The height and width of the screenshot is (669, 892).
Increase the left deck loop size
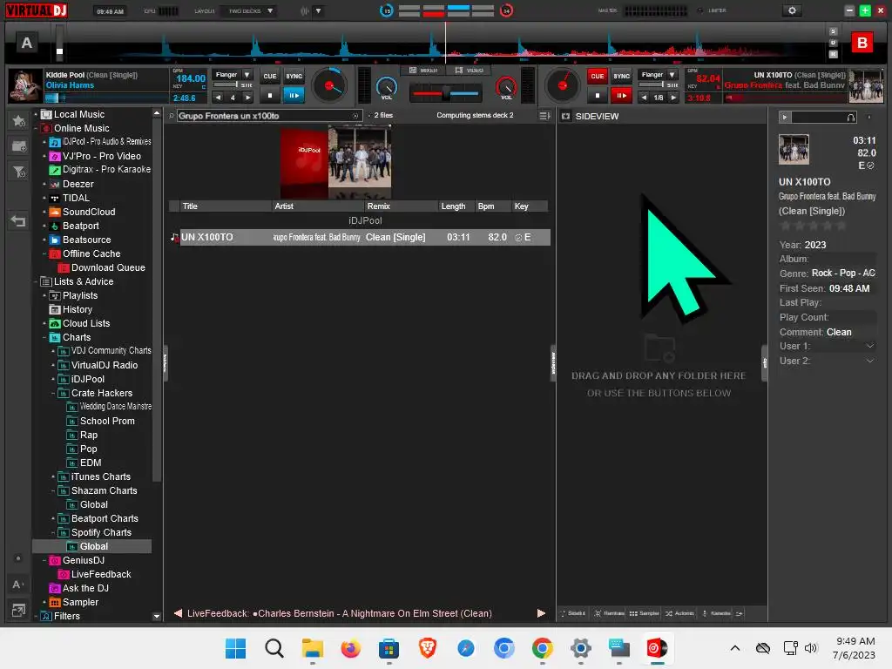click(x=247, y=98)
